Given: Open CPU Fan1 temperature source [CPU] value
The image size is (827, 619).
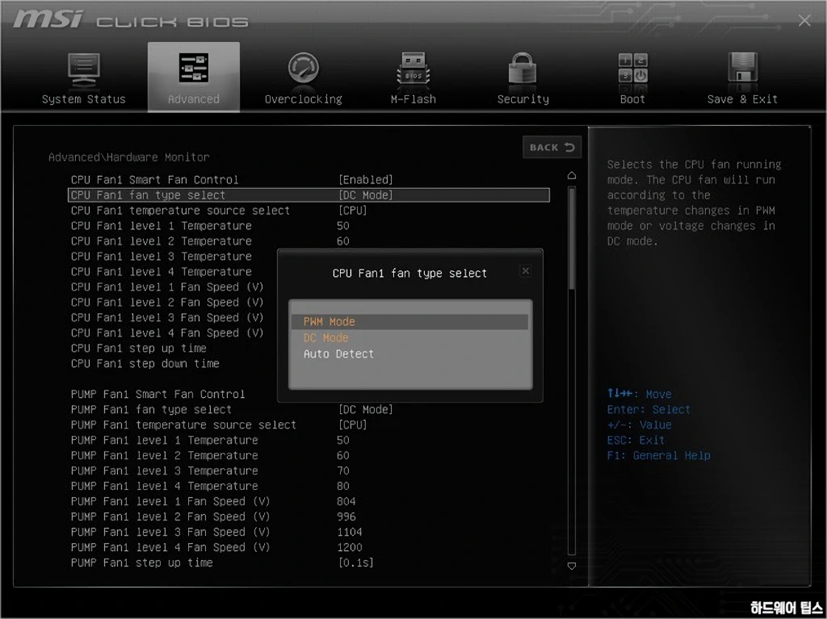Looking at the screenshot, I should (352, 211).
